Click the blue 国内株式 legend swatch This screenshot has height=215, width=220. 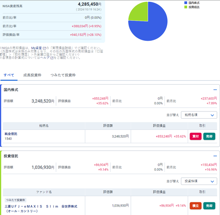pos(185,3)
